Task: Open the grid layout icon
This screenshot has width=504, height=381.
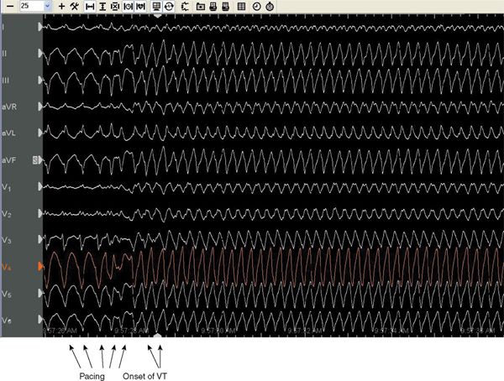Action: coord(241,6)
